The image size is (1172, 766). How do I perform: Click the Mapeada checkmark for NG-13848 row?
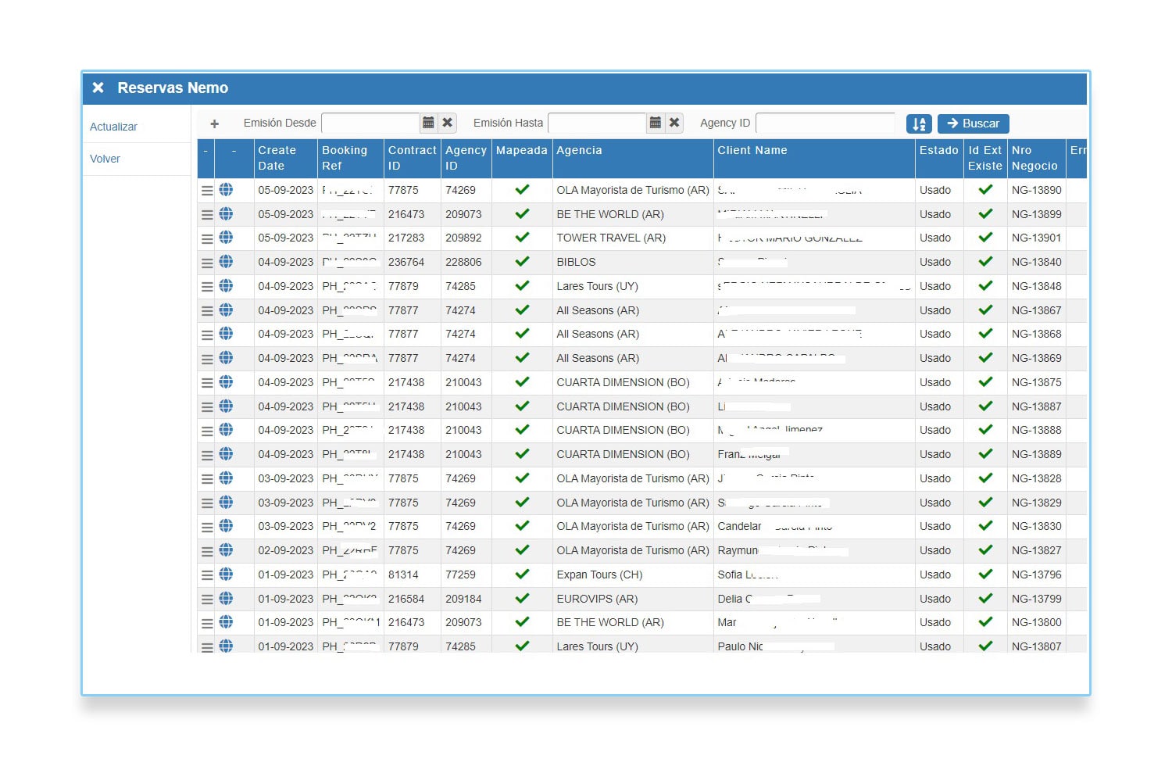(522, 286)
